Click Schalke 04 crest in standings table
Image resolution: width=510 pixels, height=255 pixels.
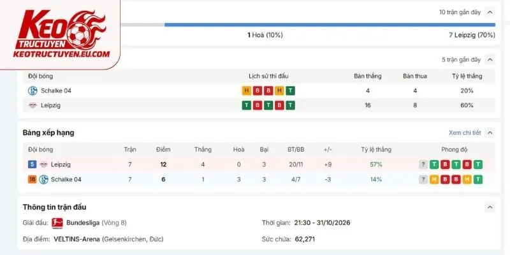pos(43,179)
